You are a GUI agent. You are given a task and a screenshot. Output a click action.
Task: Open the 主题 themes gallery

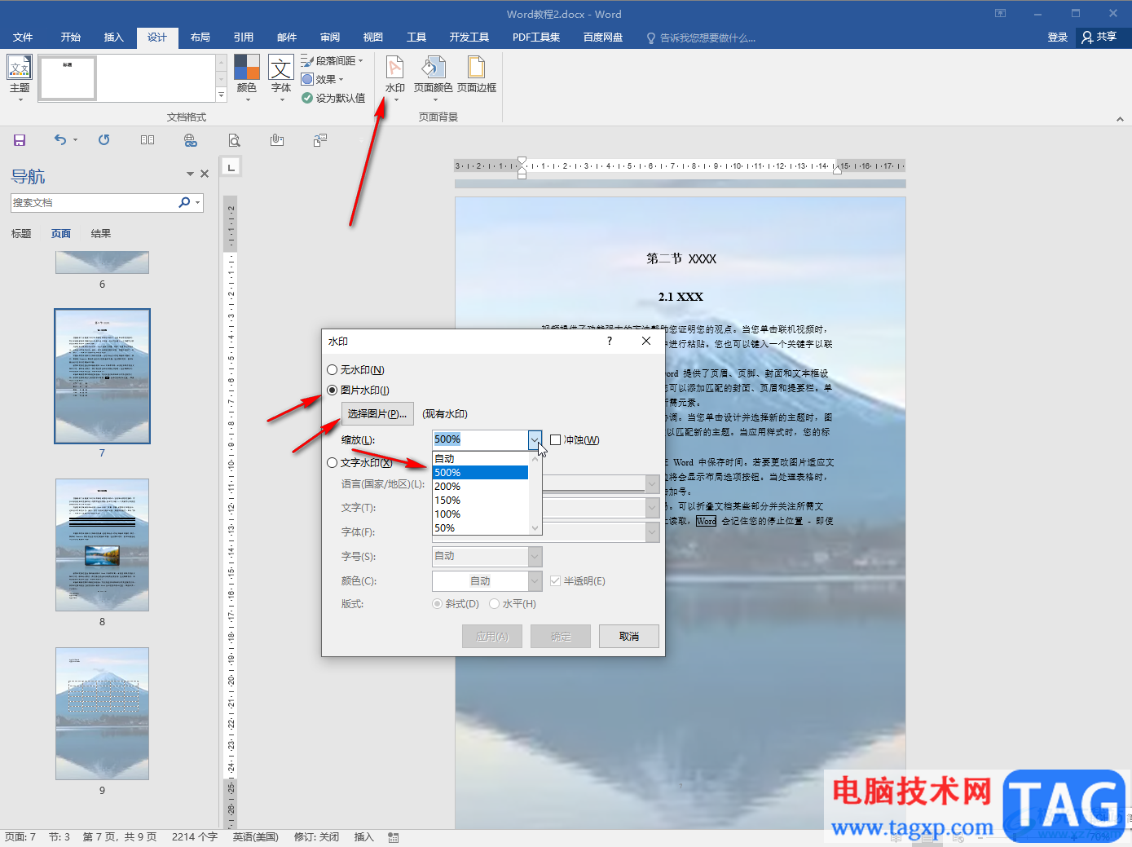click(20, 77)
